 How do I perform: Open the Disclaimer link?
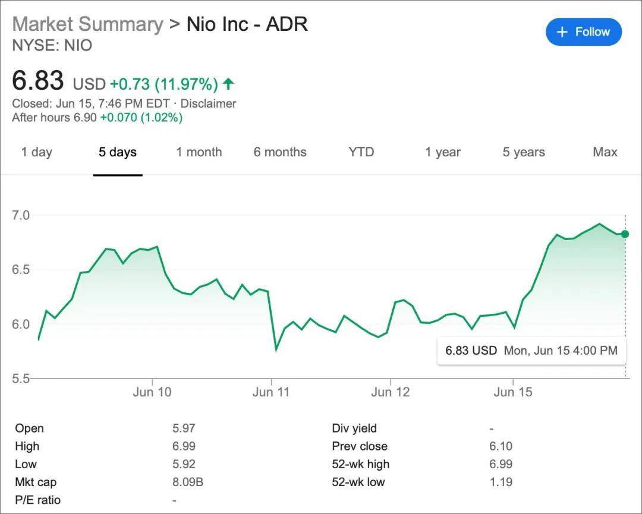(208, 103)
